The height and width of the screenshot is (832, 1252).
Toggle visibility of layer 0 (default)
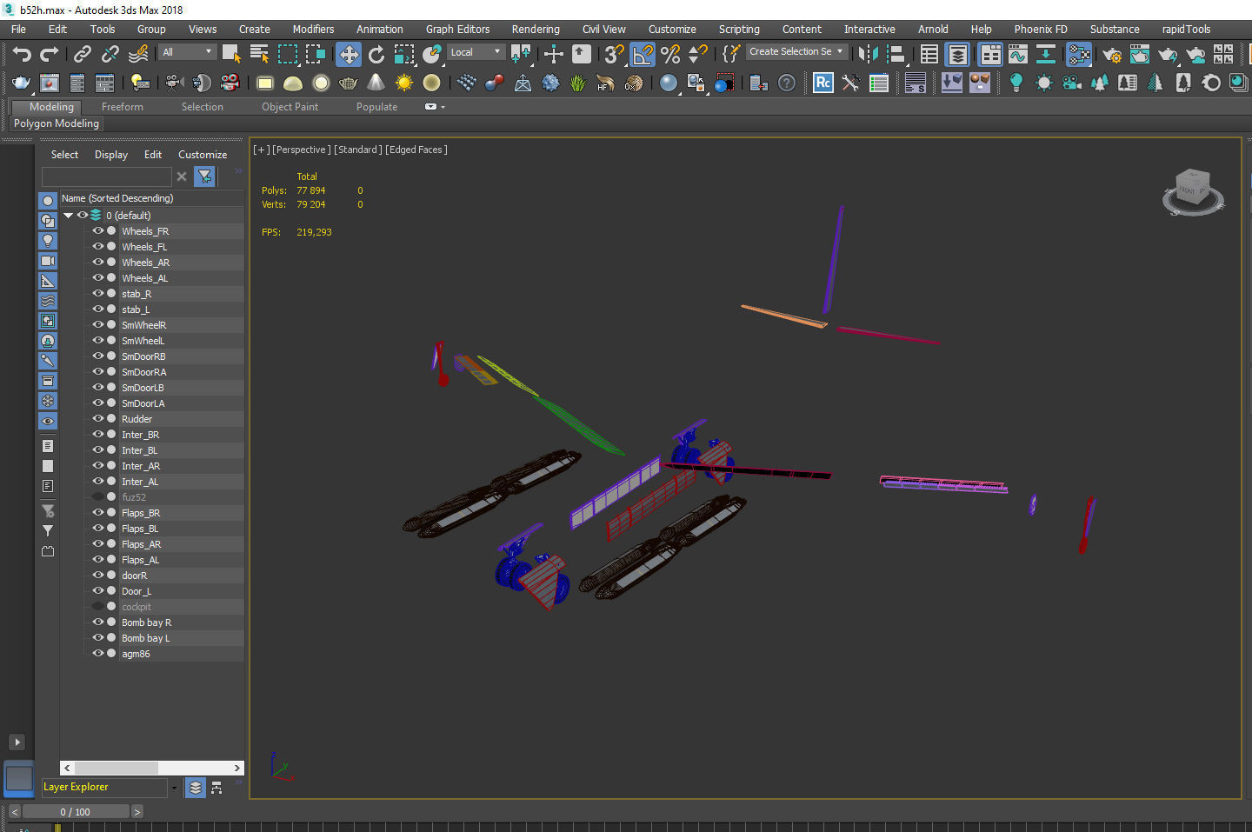click(x=83, y=216)
